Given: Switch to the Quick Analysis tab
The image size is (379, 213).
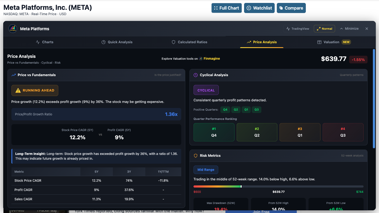Looking at the screenshot, I should point(117,42).
